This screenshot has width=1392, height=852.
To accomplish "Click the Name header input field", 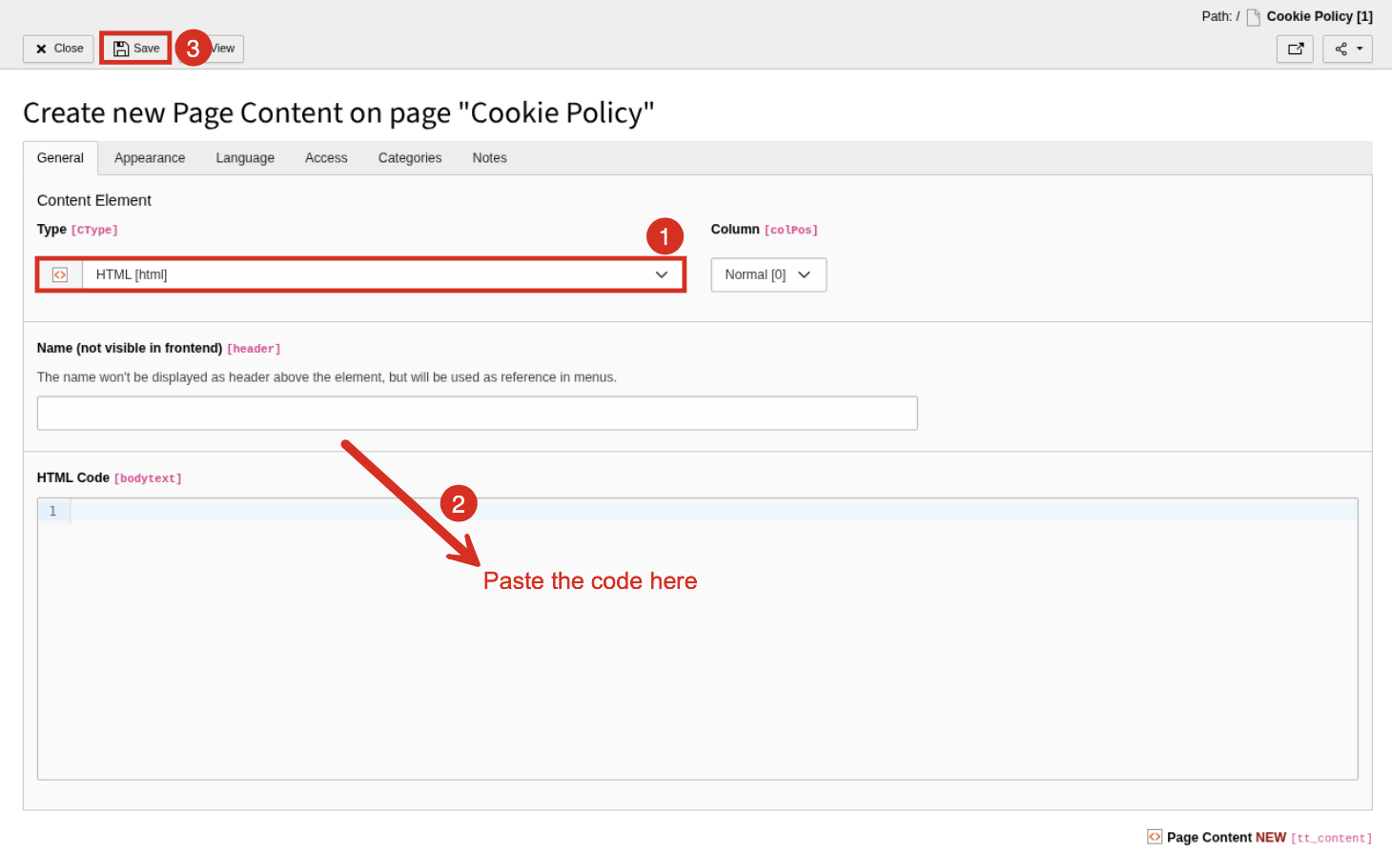I will pyautogui.click(x=478, y=414).
